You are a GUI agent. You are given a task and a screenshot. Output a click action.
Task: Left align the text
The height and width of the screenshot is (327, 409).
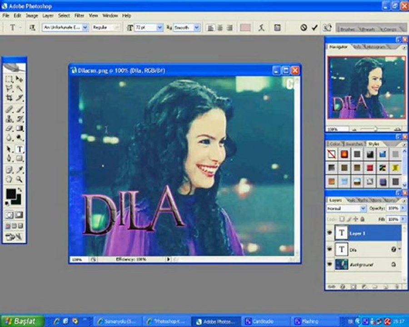point(210,28)
